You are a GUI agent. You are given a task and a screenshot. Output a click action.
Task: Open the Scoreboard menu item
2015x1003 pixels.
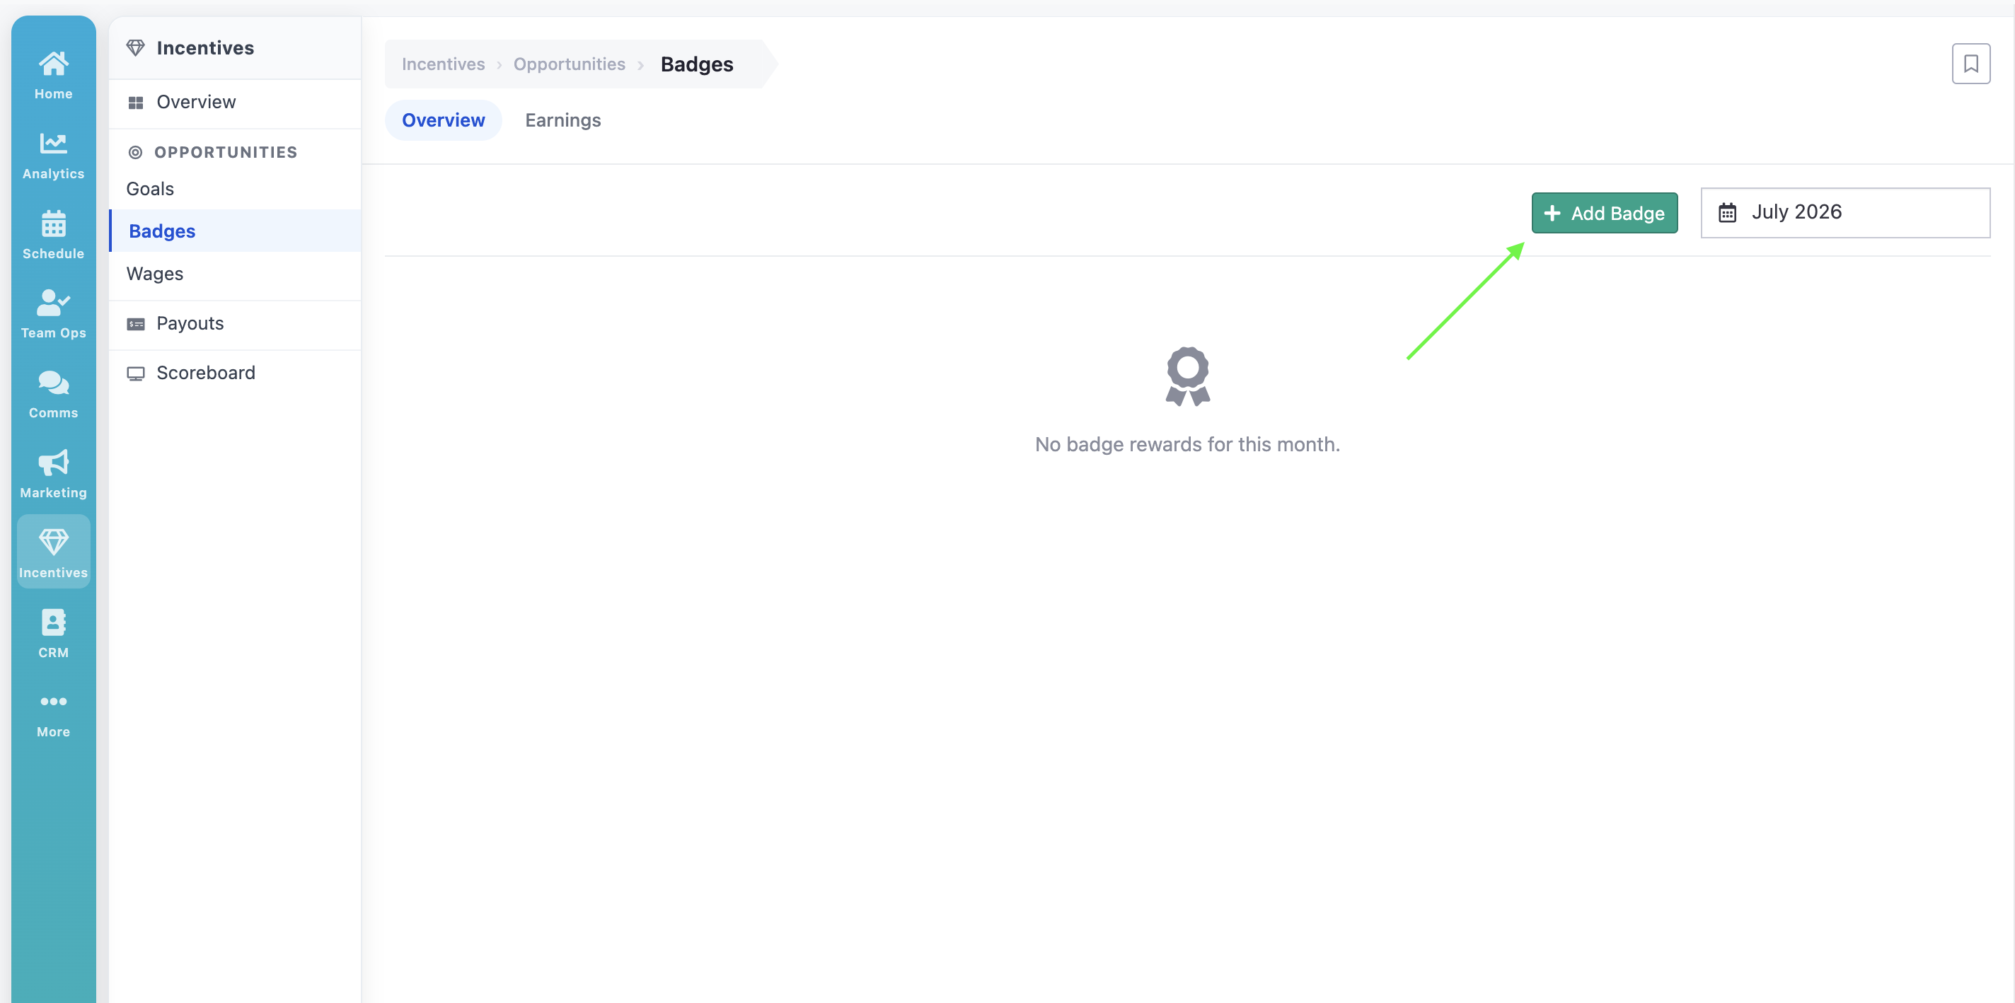tap(235, 373)
